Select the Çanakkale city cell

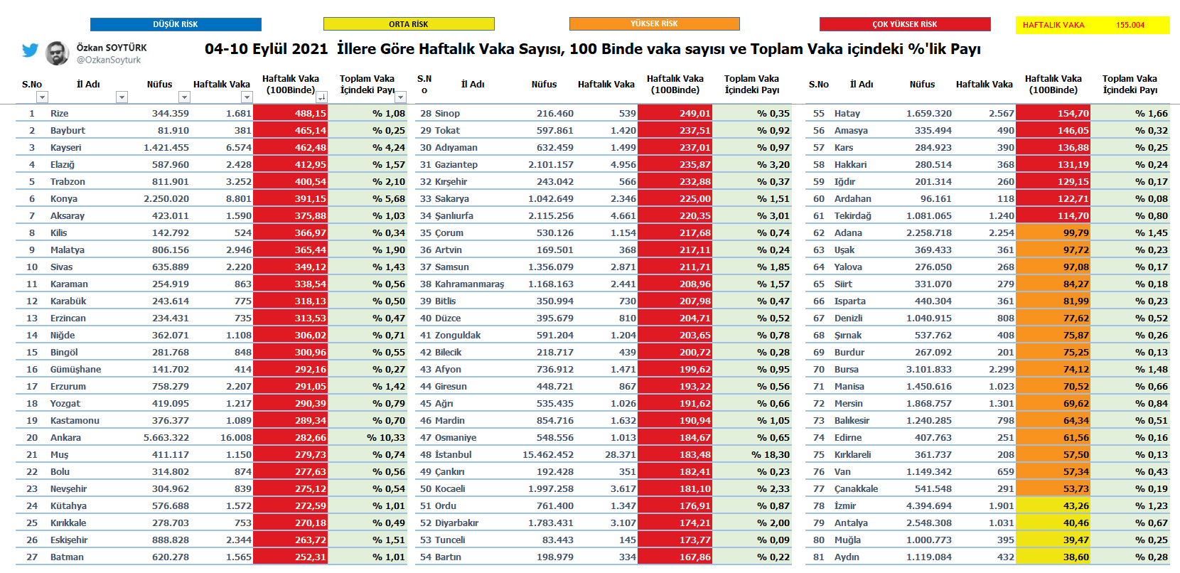tap(856, 488)
